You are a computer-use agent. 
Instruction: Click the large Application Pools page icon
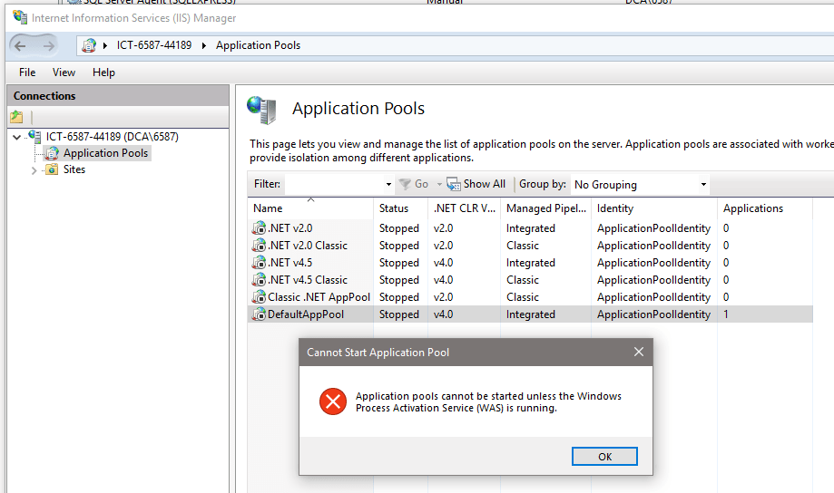(261, 110)
